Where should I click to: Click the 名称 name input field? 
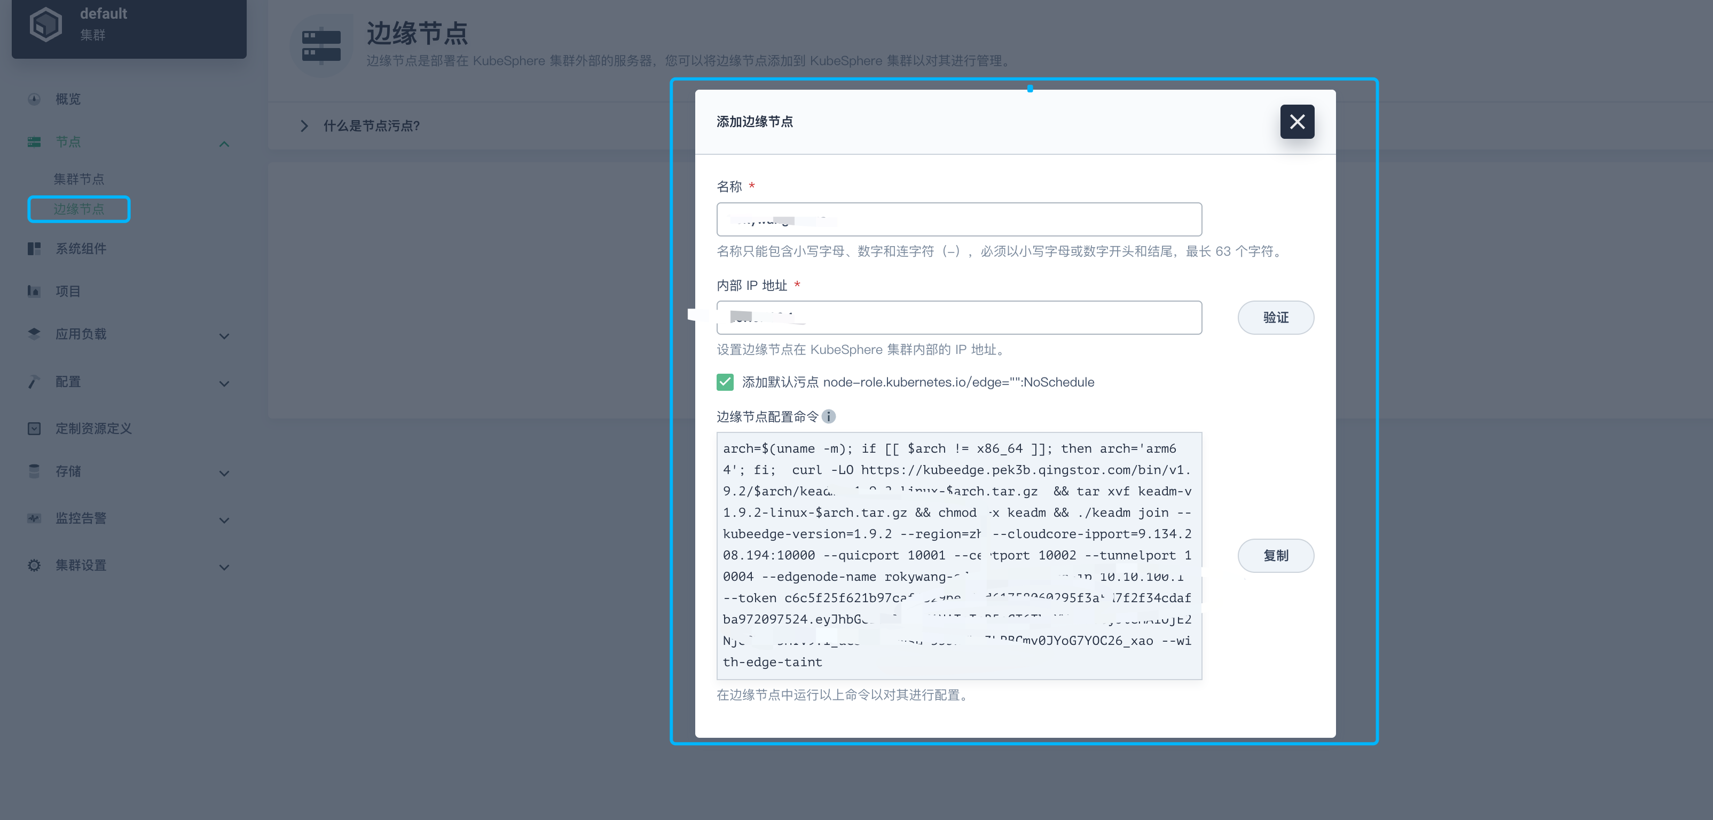(958, 219)
